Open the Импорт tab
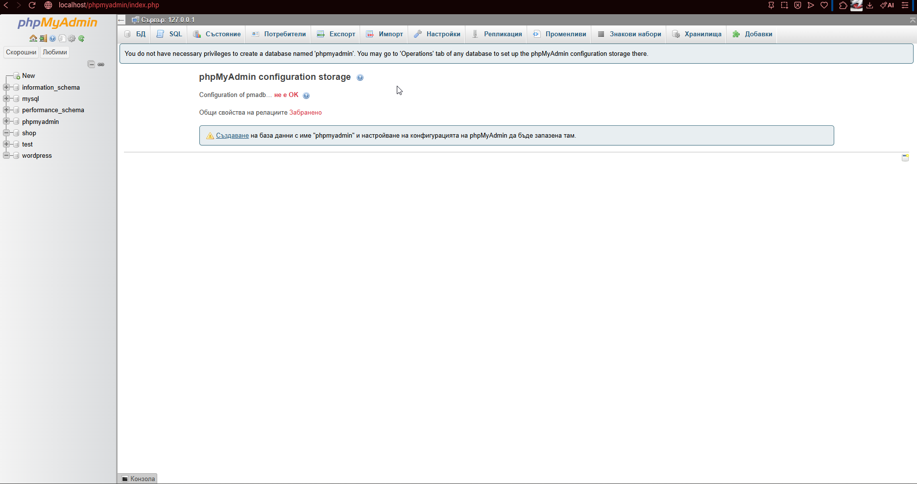 point(385,34)
